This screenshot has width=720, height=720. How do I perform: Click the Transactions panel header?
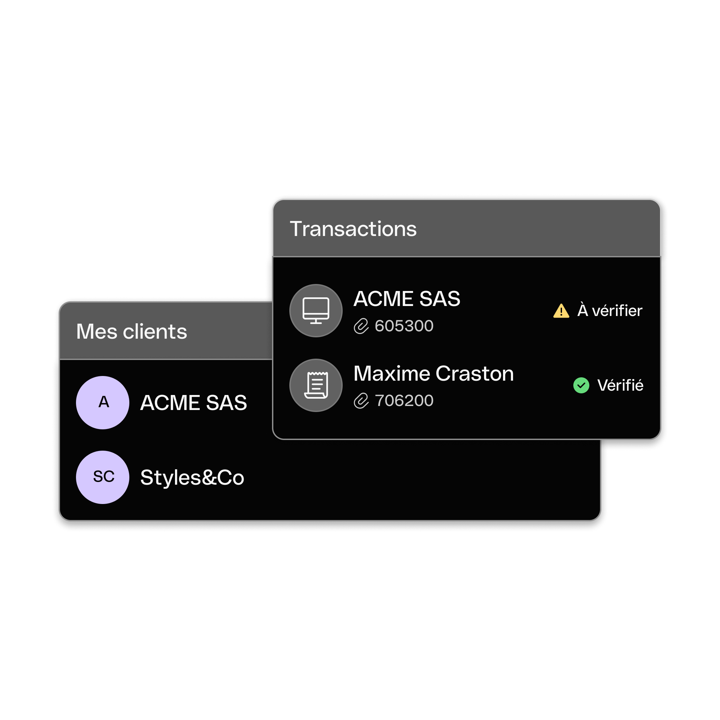pos(466,228)
